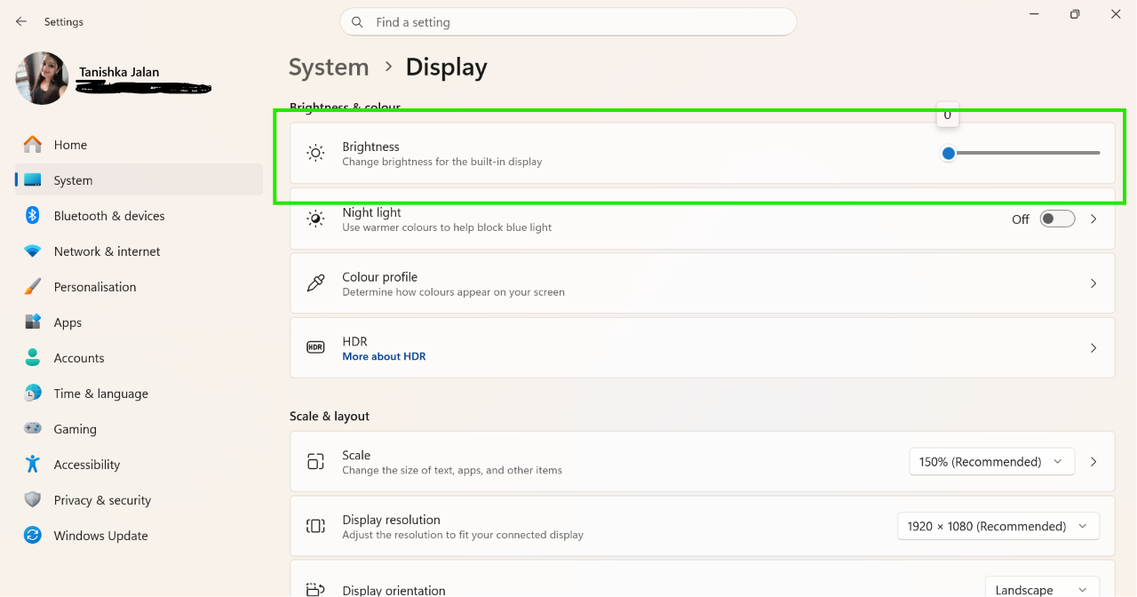Click the Personalisation paintbrush icon

(33, 286)
